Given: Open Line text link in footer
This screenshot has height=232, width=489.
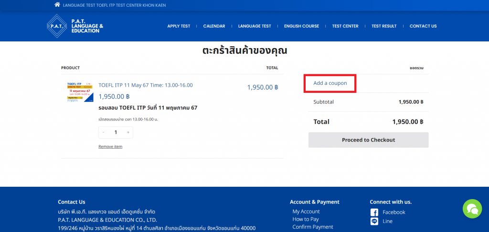Looking at the screenshot, I should [387, 221].
